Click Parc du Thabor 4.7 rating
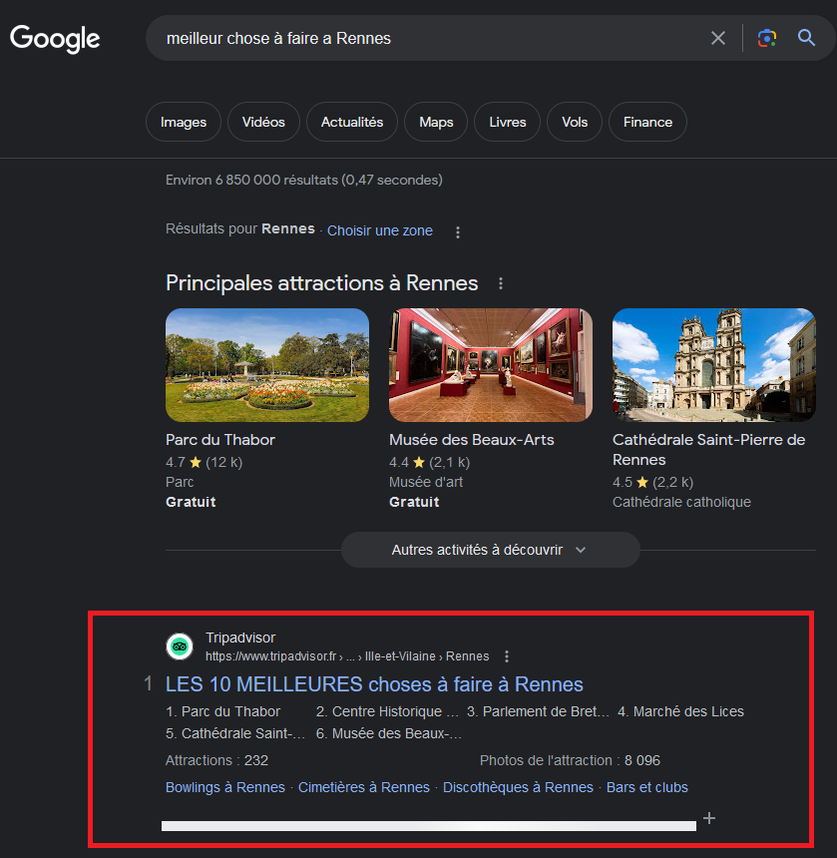 click(x=205, y=462)
